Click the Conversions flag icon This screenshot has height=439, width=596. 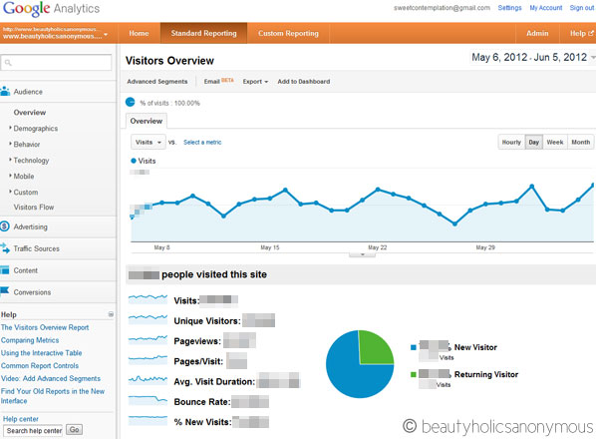[5, 291]
